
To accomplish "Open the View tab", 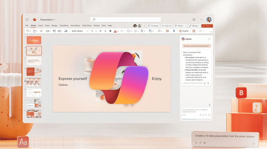I will click(x=104, y=26).
